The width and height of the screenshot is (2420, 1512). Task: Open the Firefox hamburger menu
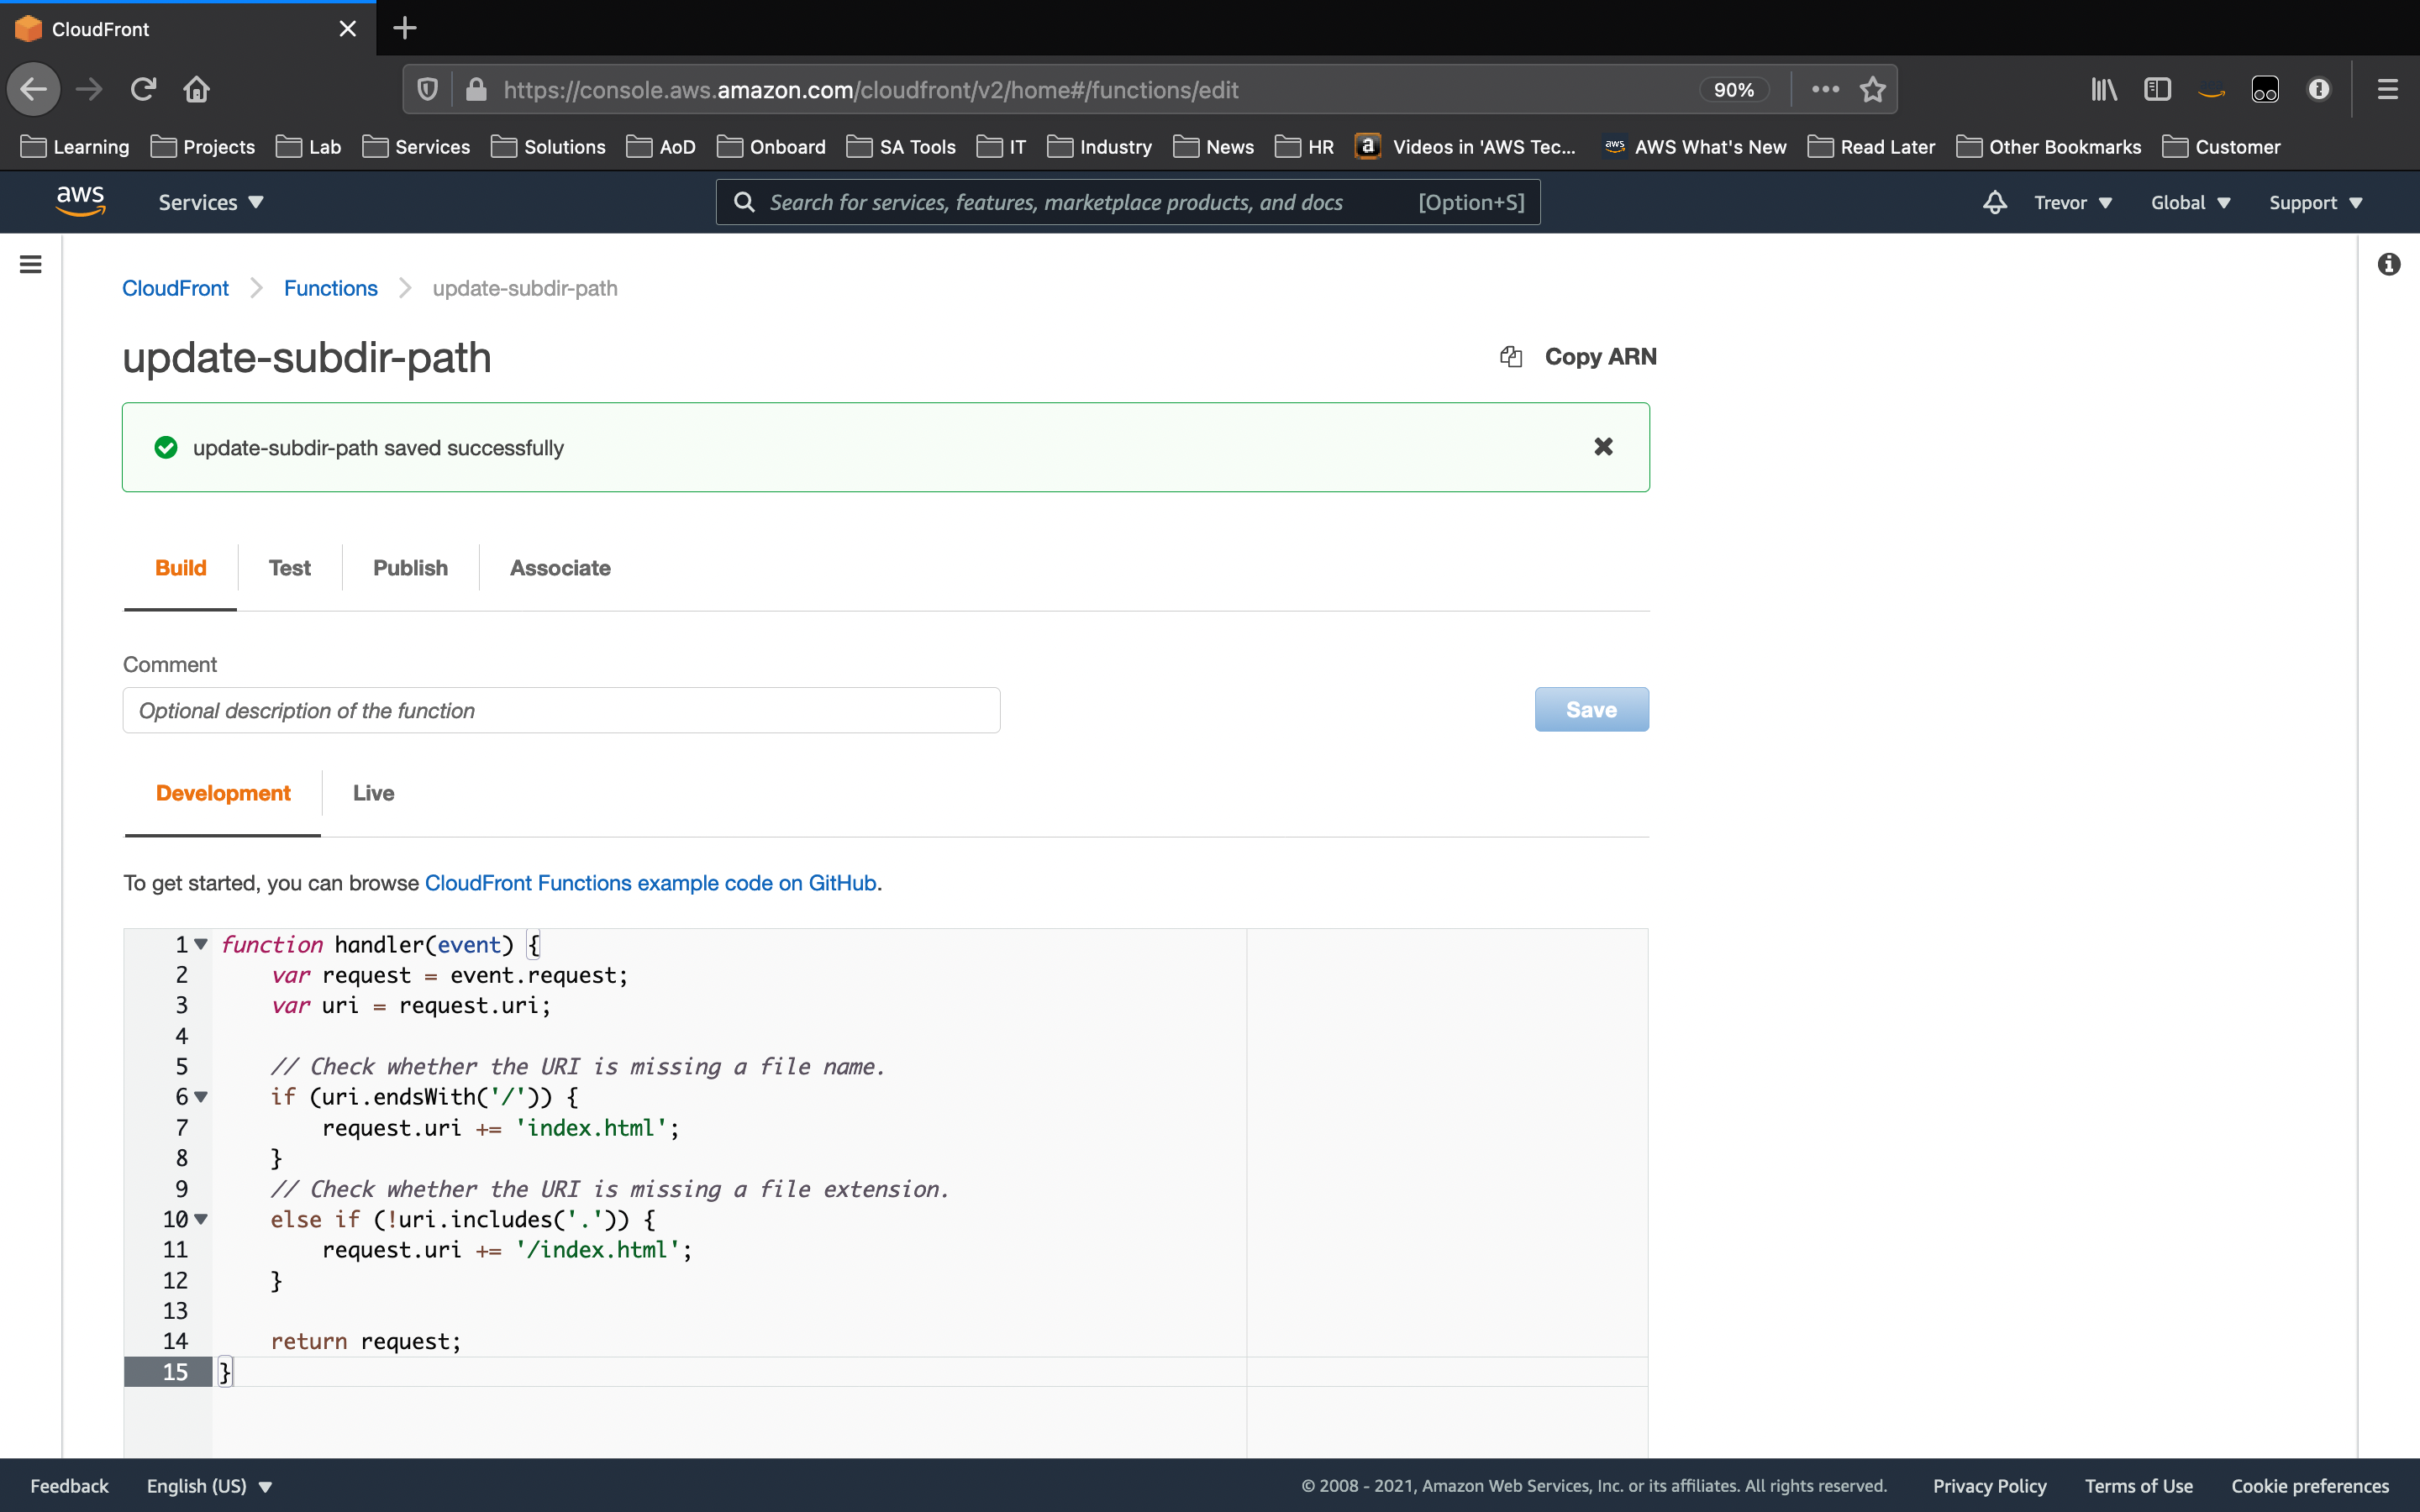tap(2387, 90)
